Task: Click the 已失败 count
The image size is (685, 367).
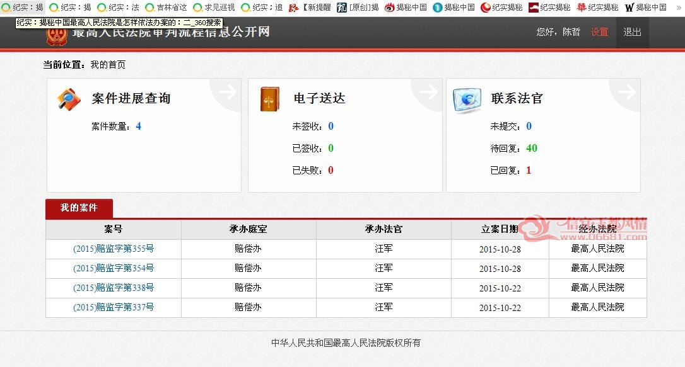Action: tap(331, 170)
